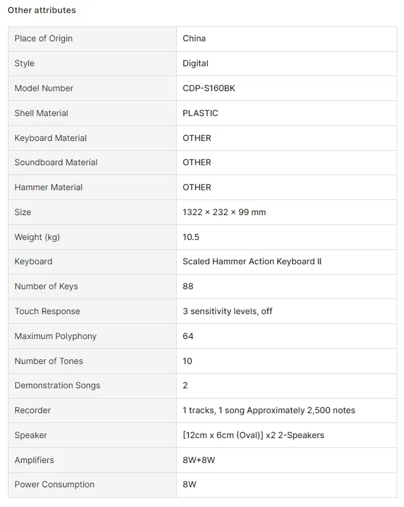Click the Number of Tones label
404x507 pixels.
[49, 361]
